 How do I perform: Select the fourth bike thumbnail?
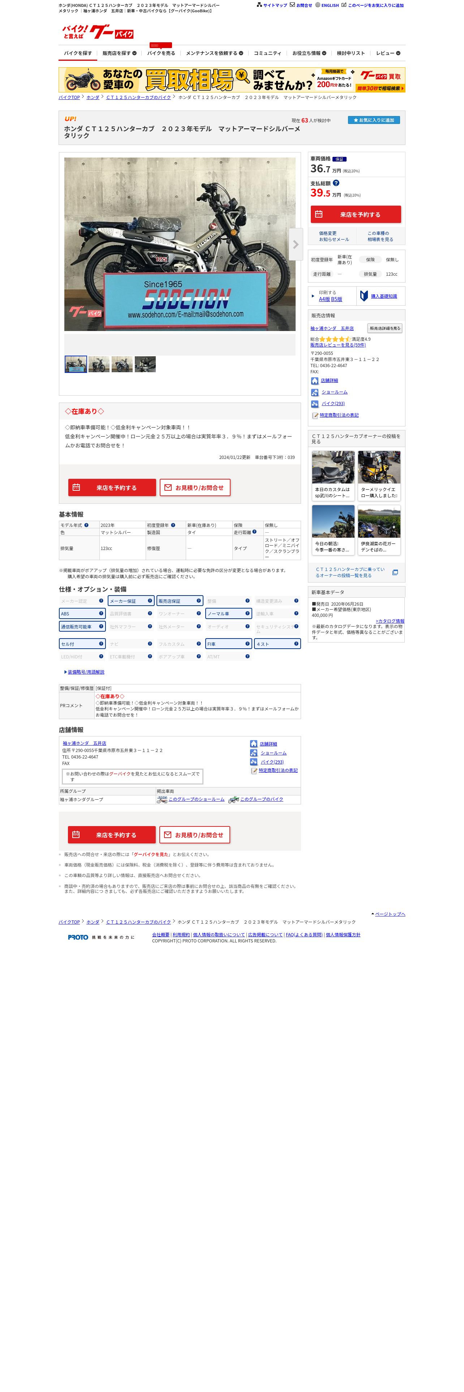coord(145,364)
